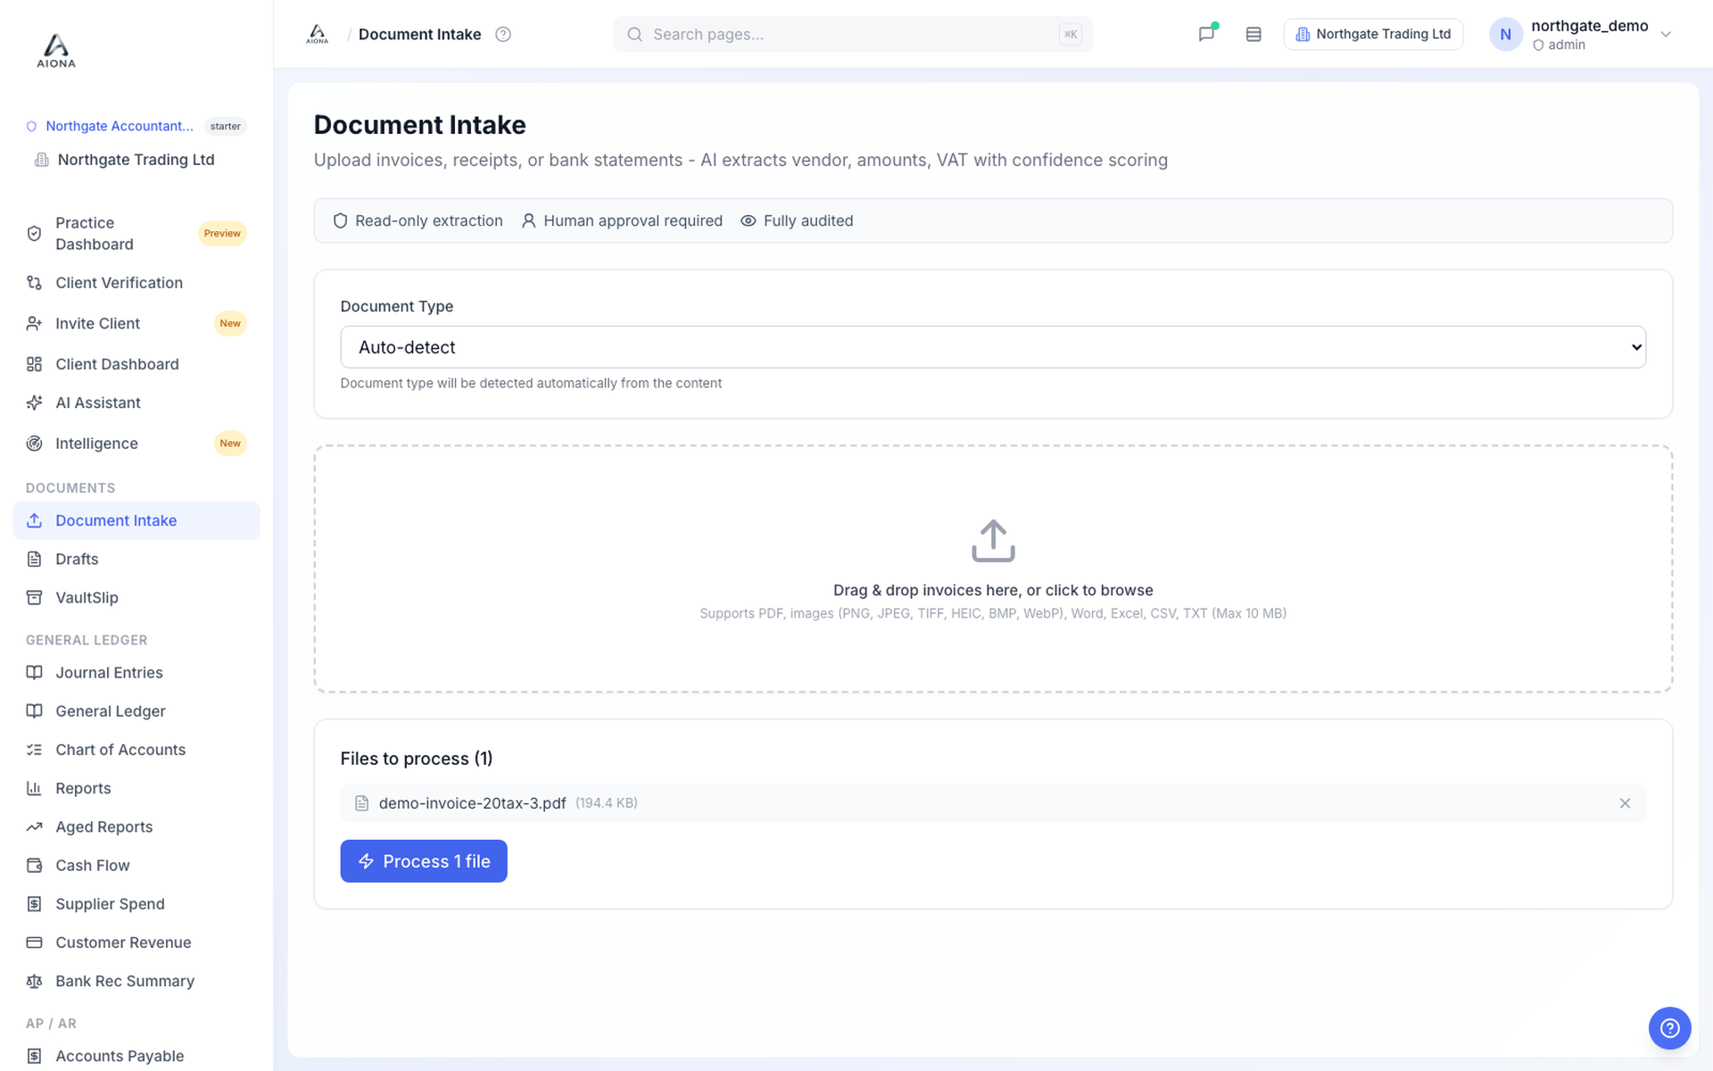View the Cash Flow report
Image resolution: width=1713 pixels, height=1071 pixels.
tap(136, 866)
